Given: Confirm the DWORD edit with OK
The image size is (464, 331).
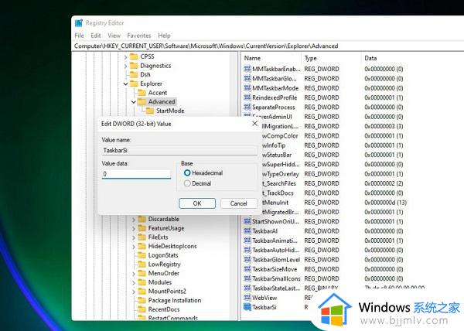Looking at the screenshot, I should (197, 203).
